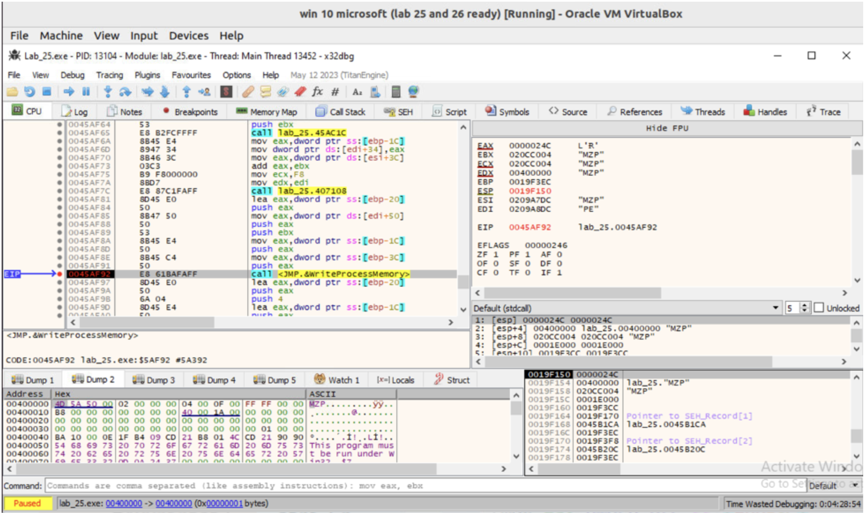The image size is (864, 517).
Task: Search strings using the Az icon
Action: click(x=357, y=92)
